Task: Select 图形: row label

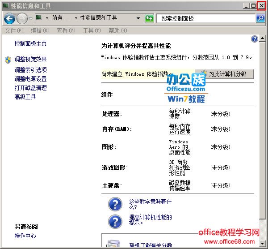Action: [109, 147]
